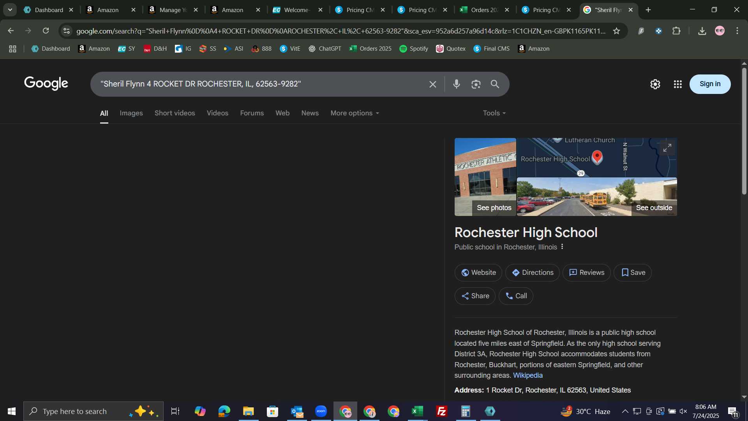Open the school Website button
The width and height of the screenshot is (748, 421).
pos(478,273)
